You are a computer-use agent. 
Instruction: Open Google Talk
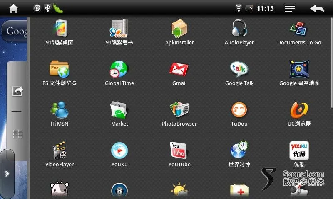[239, 73]
